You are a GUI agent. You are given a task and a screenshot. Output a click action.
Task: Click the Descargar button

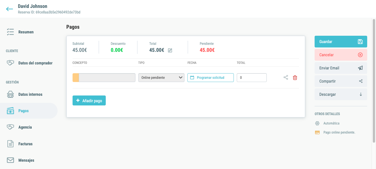coord(341,94)
